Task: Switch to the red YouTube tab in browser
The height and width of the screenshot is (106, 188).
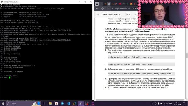Action: point(120,4)
